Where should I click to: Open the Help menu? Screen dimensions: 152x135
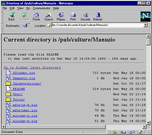click(56, 8)
